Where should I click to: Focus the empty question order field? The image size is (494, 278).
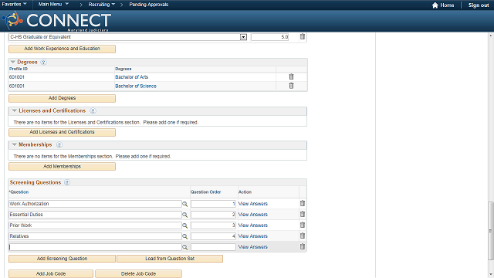[x=213, y=247]
